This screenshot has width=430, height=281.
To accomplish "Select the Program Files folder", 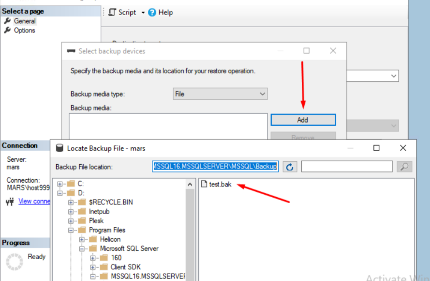I will click(x=107, y=230).
